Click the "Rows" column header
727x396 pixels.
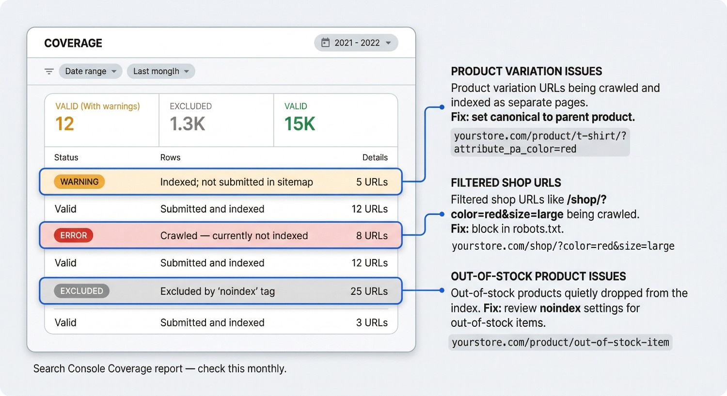click(170, 157)
